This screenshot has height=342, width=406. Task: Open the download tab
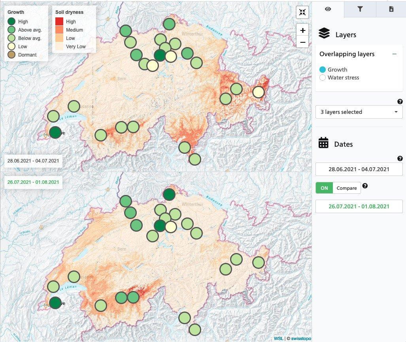point(391,9)
